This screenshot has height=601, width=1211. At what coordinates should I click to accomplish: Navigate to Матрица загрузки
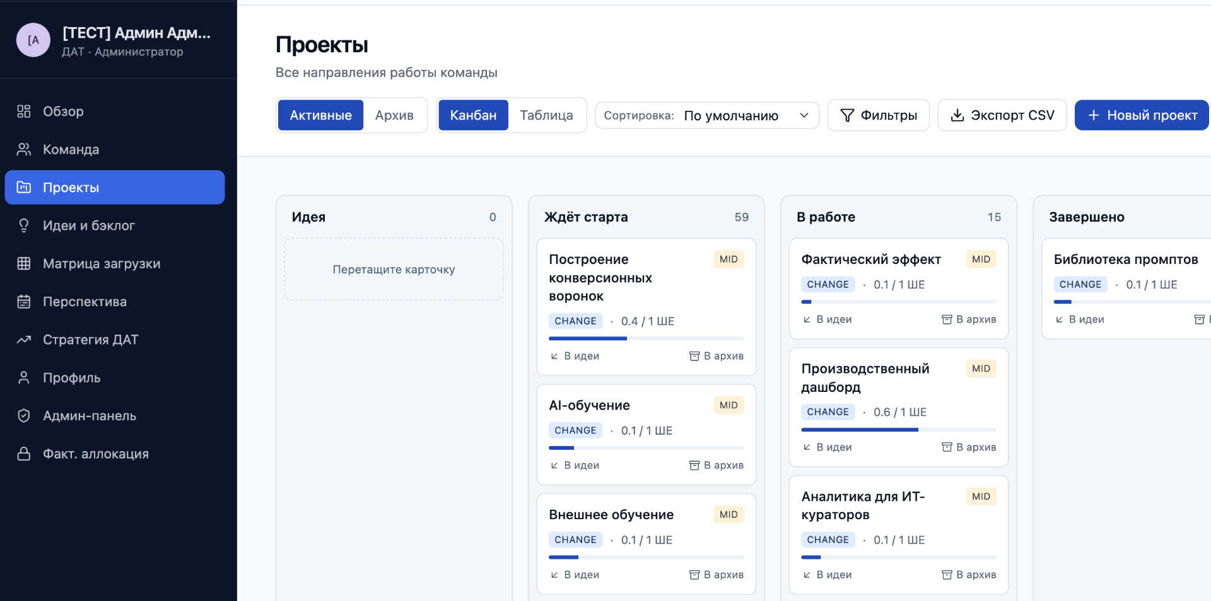[x=115, y=263]
